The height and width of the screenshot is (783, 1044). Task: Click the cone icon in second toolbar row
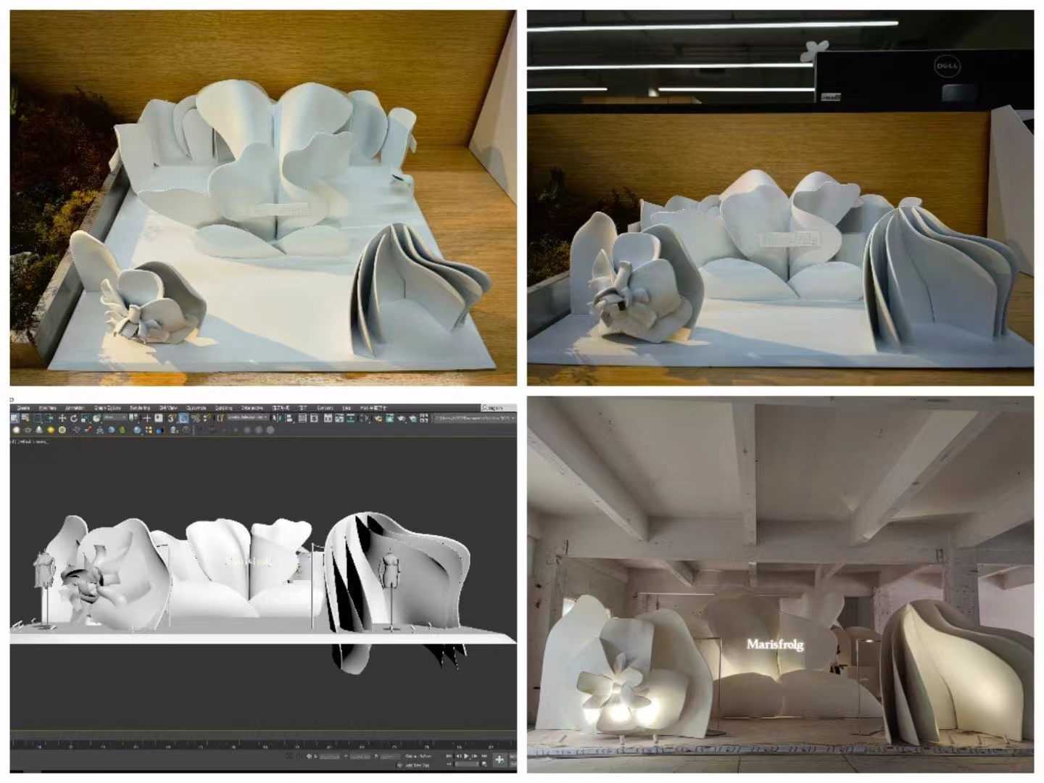(x=39, y=430)
